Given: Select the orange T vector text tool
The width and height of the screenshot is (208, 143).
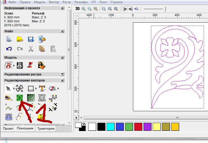Looking at the screenshot, I should coord(42,88).
